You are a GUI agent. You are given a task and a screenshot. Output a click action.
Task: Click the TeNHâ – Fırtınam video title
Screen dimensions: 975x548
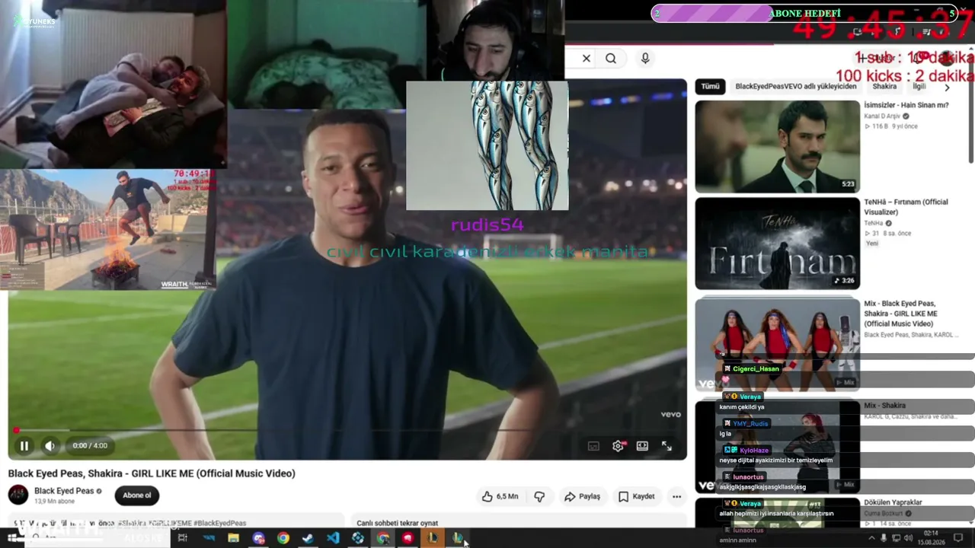906,207
